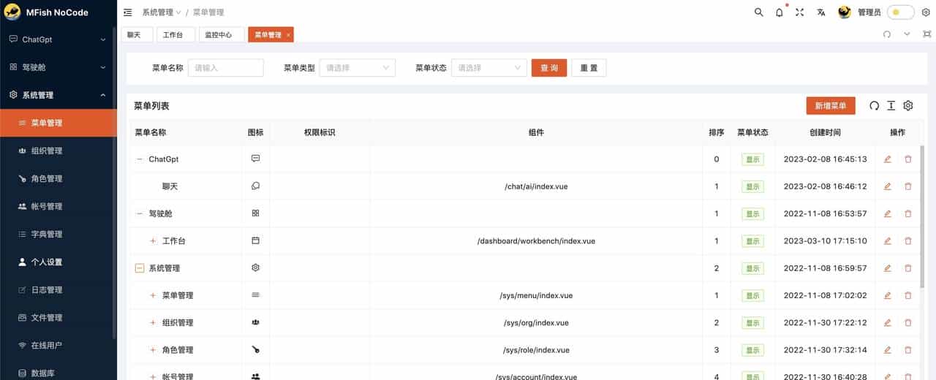The image size is (936, 380).
Task: Collapse the 驾驶舱 tree row
Action: click(140, 213)
